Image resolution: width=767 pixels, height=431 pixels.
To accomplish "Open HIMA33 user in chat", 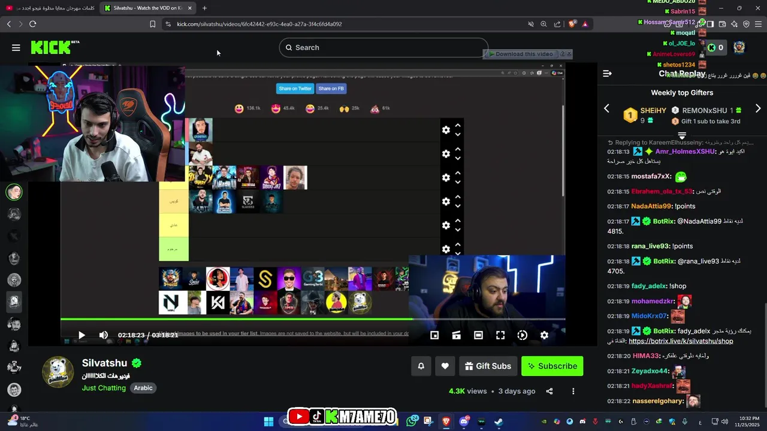I will (x=645, y=356).
